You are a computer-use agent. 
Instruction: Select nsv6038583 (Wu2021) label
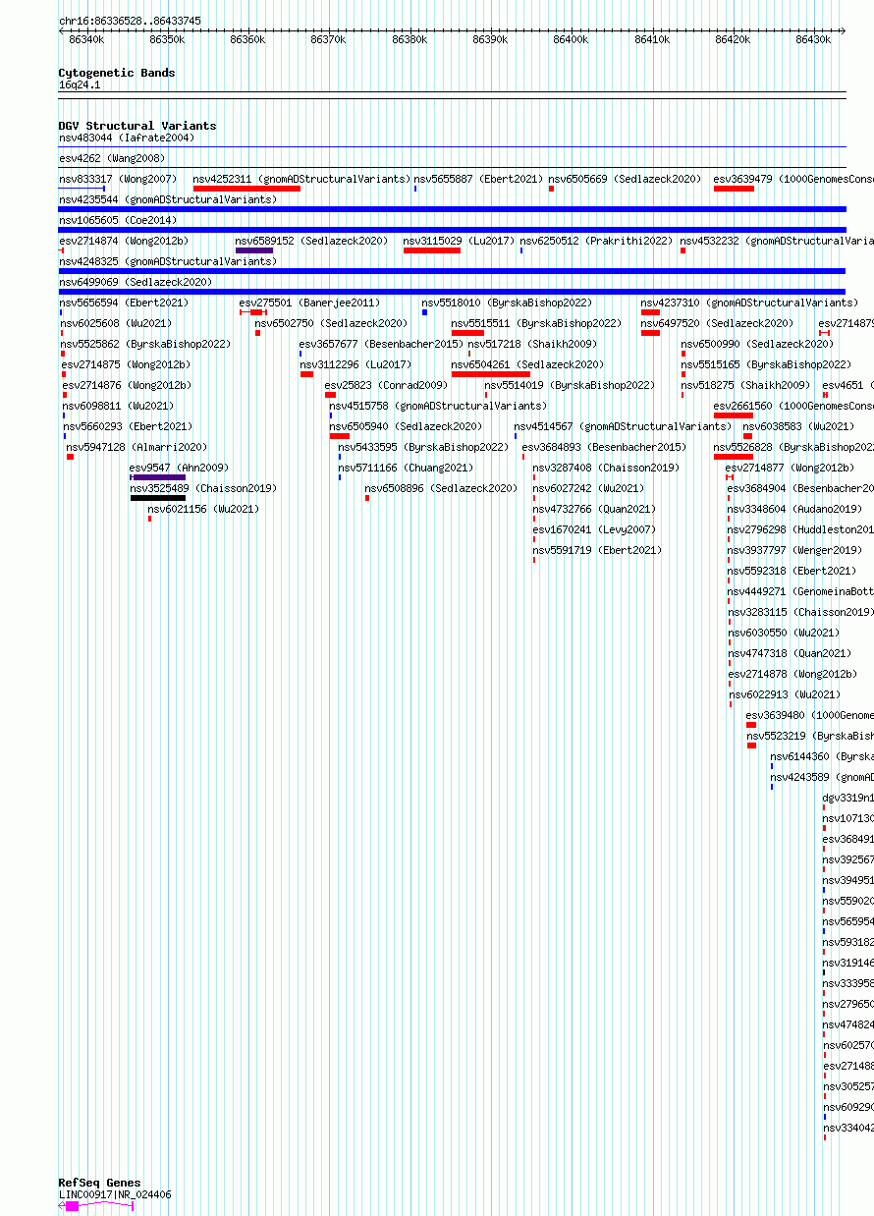[x=798, y=426]
